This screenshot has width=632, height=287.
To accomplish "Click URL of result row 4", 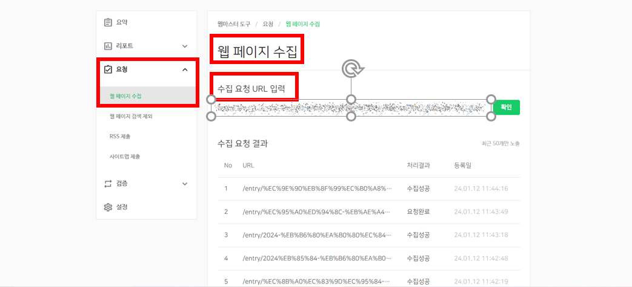I will point(317,258).
